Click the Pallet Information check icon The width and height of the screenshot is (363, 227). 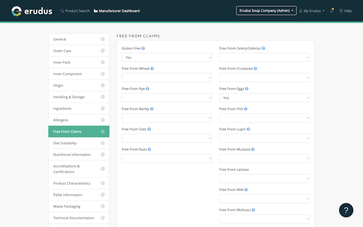[x=103, y=195]
